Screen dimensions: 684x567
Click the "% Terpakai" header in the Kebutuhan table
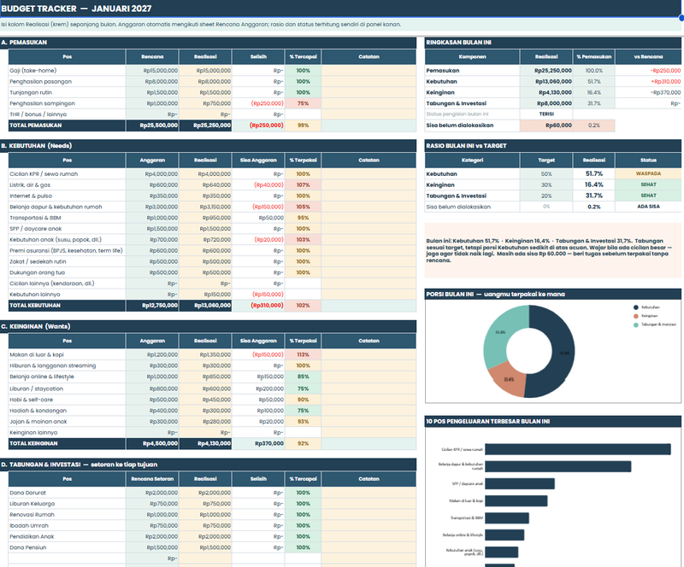[x=303, y=160]
